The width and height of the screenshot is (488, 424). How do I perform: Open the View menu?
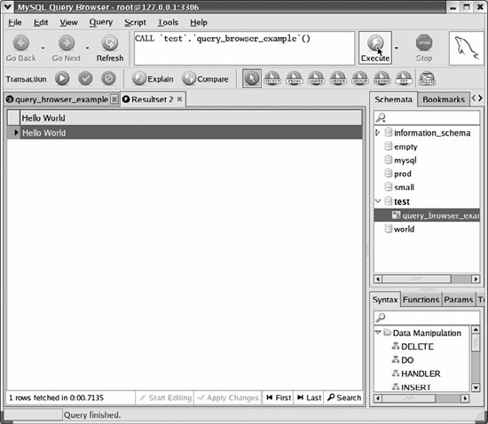[x=68, y=22]
